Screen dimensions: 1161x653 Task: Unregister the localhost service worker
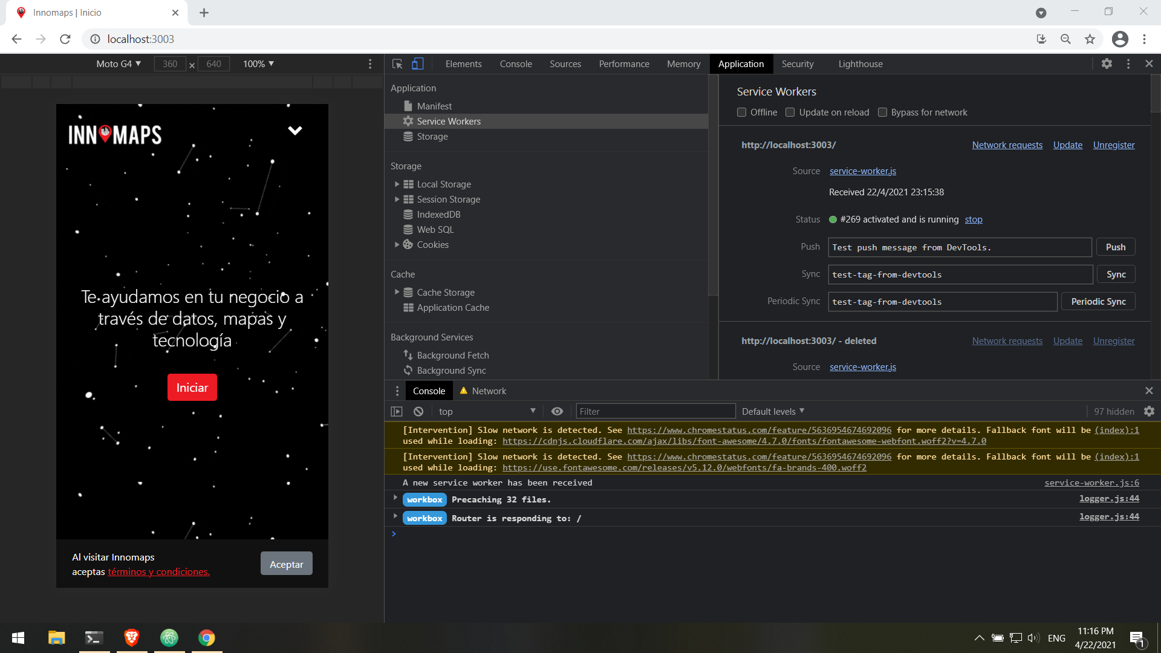(x=1113, y=145)
